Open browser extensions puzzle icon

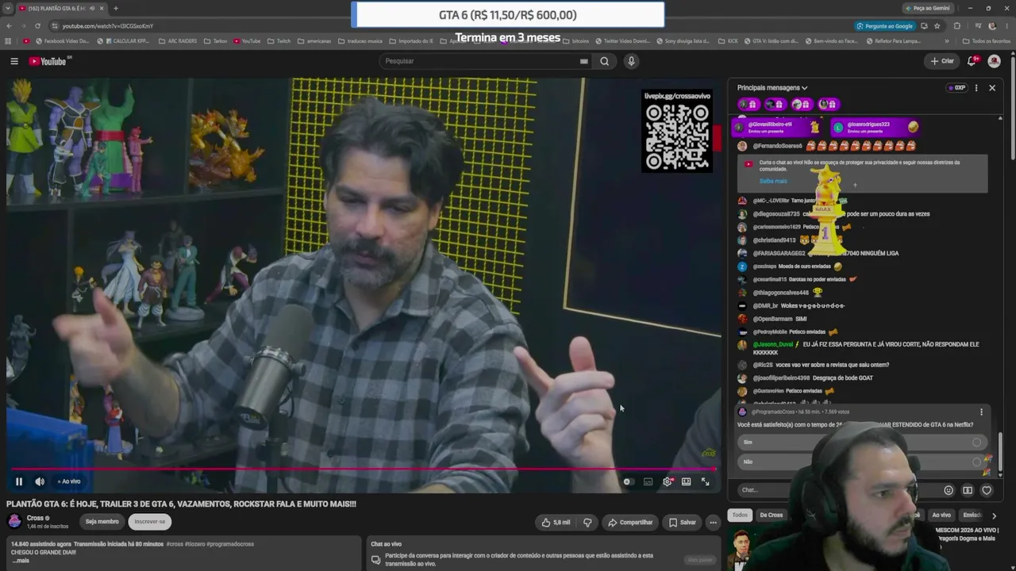point(956,26)
